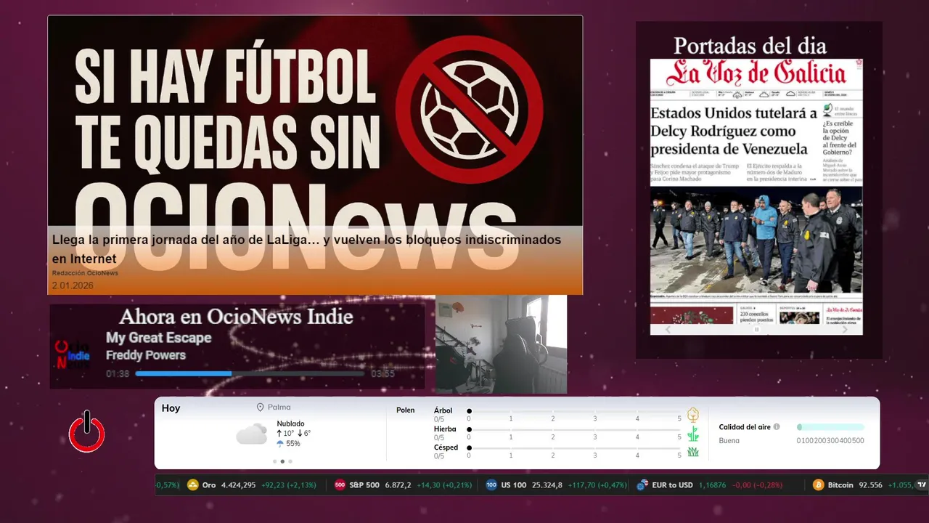929x523 pixels.
Task: Click the Bitcoin ticker label
Action: tap(840, 485)
